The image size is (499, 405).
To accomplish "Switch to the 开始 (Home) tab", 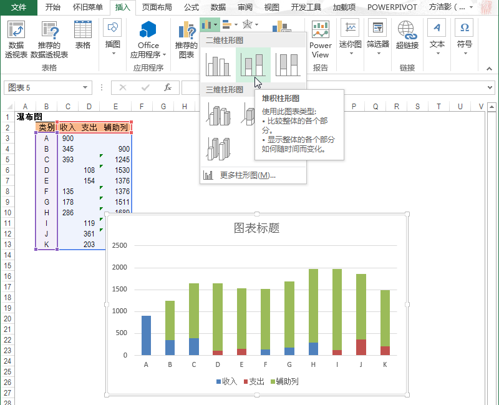I will coord(53,7).
